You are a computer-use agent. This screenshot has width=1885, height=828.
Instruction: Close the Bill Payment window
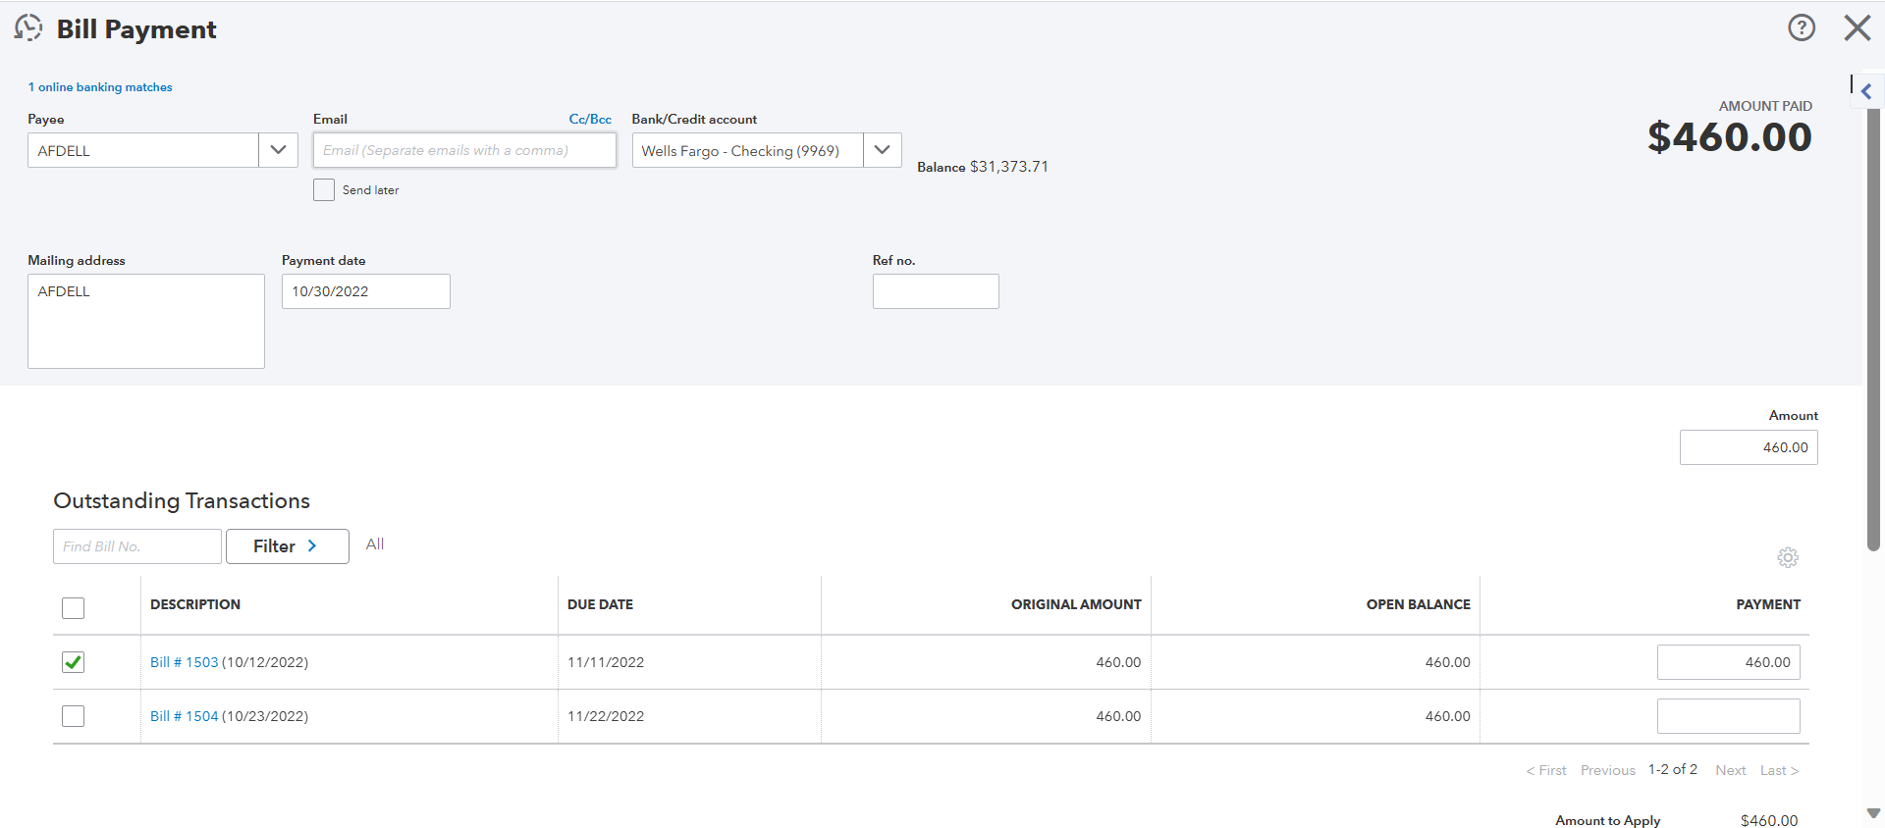click(x=1858, y=27)
